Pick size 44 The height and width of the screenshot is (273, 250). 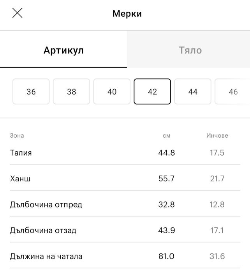click(193, 92)
